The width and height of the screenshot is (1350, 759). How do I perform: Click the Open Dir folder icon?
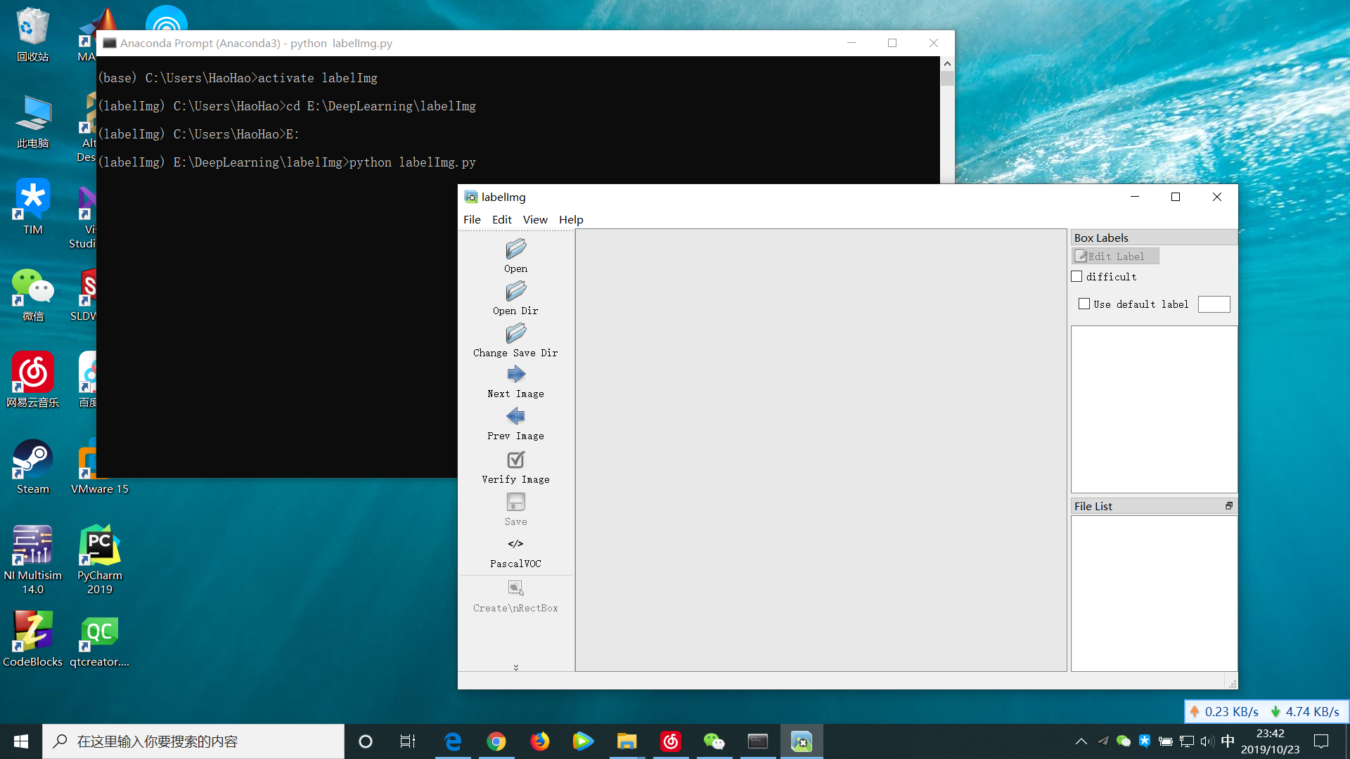click(515, 292)
